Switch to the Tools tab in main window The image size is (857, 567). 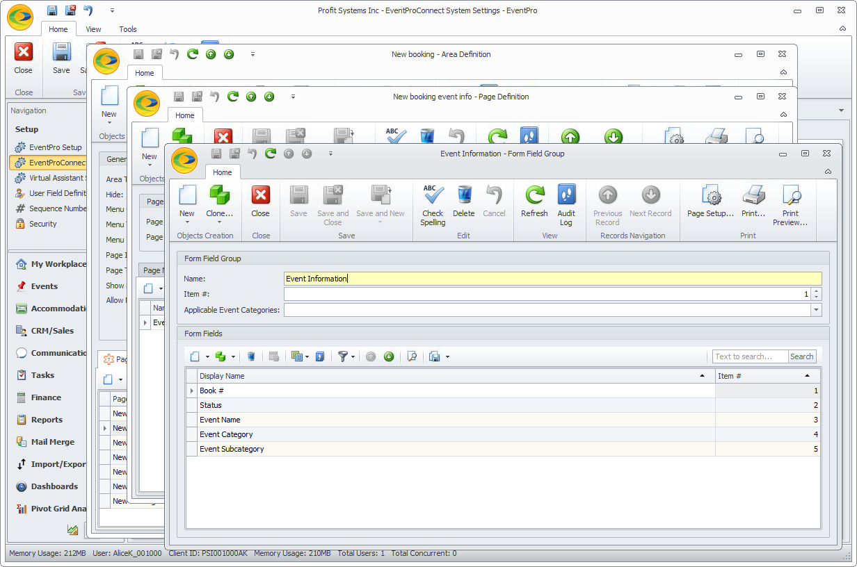pyautogui.click(x=128, y=29)
